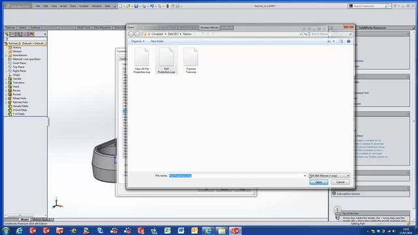Select Ratchet Hole feature in tree
Viewport: 418px width, 235px height.
coord(20,102)
